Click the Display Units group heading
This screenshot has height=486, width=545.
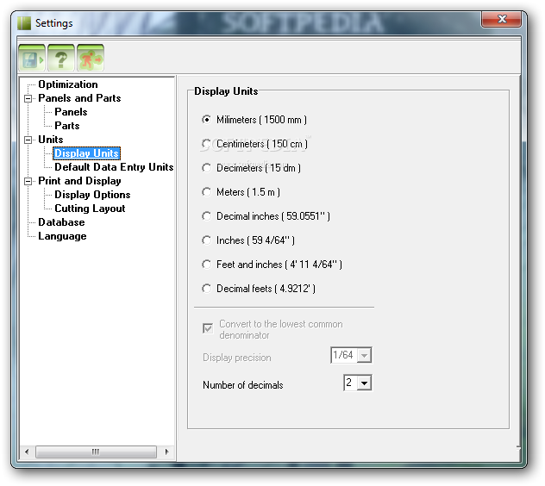[226, 91]
